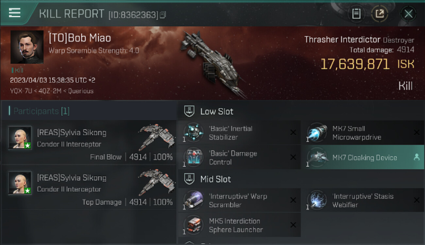
Task: Open Sylvia Sikong's Top Damage entry
Action: (x=89, y=187)
